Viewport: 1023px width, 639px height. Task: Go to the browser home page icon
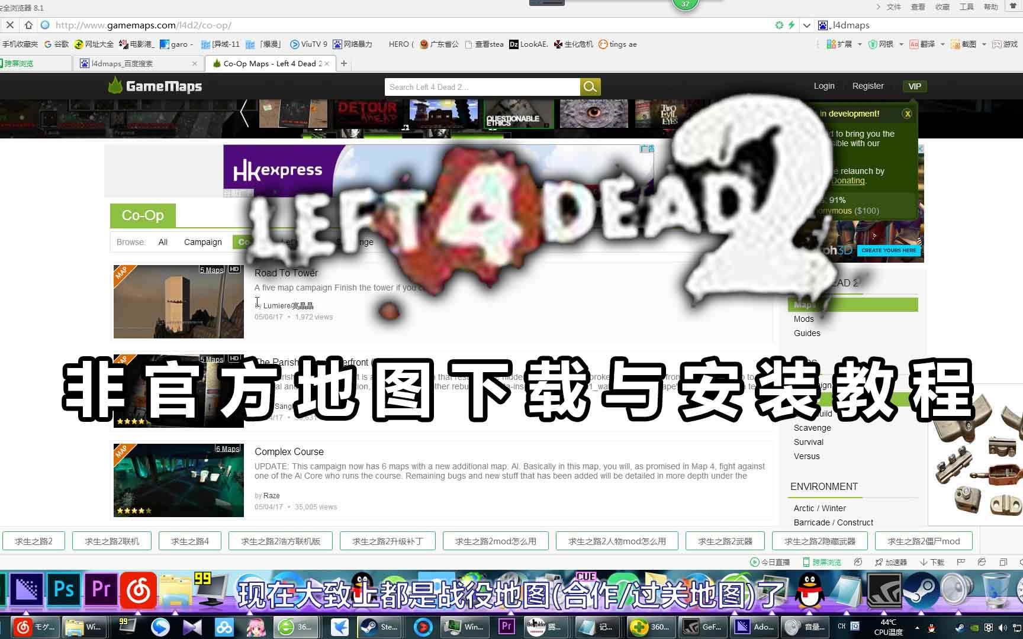coord(28,25)
